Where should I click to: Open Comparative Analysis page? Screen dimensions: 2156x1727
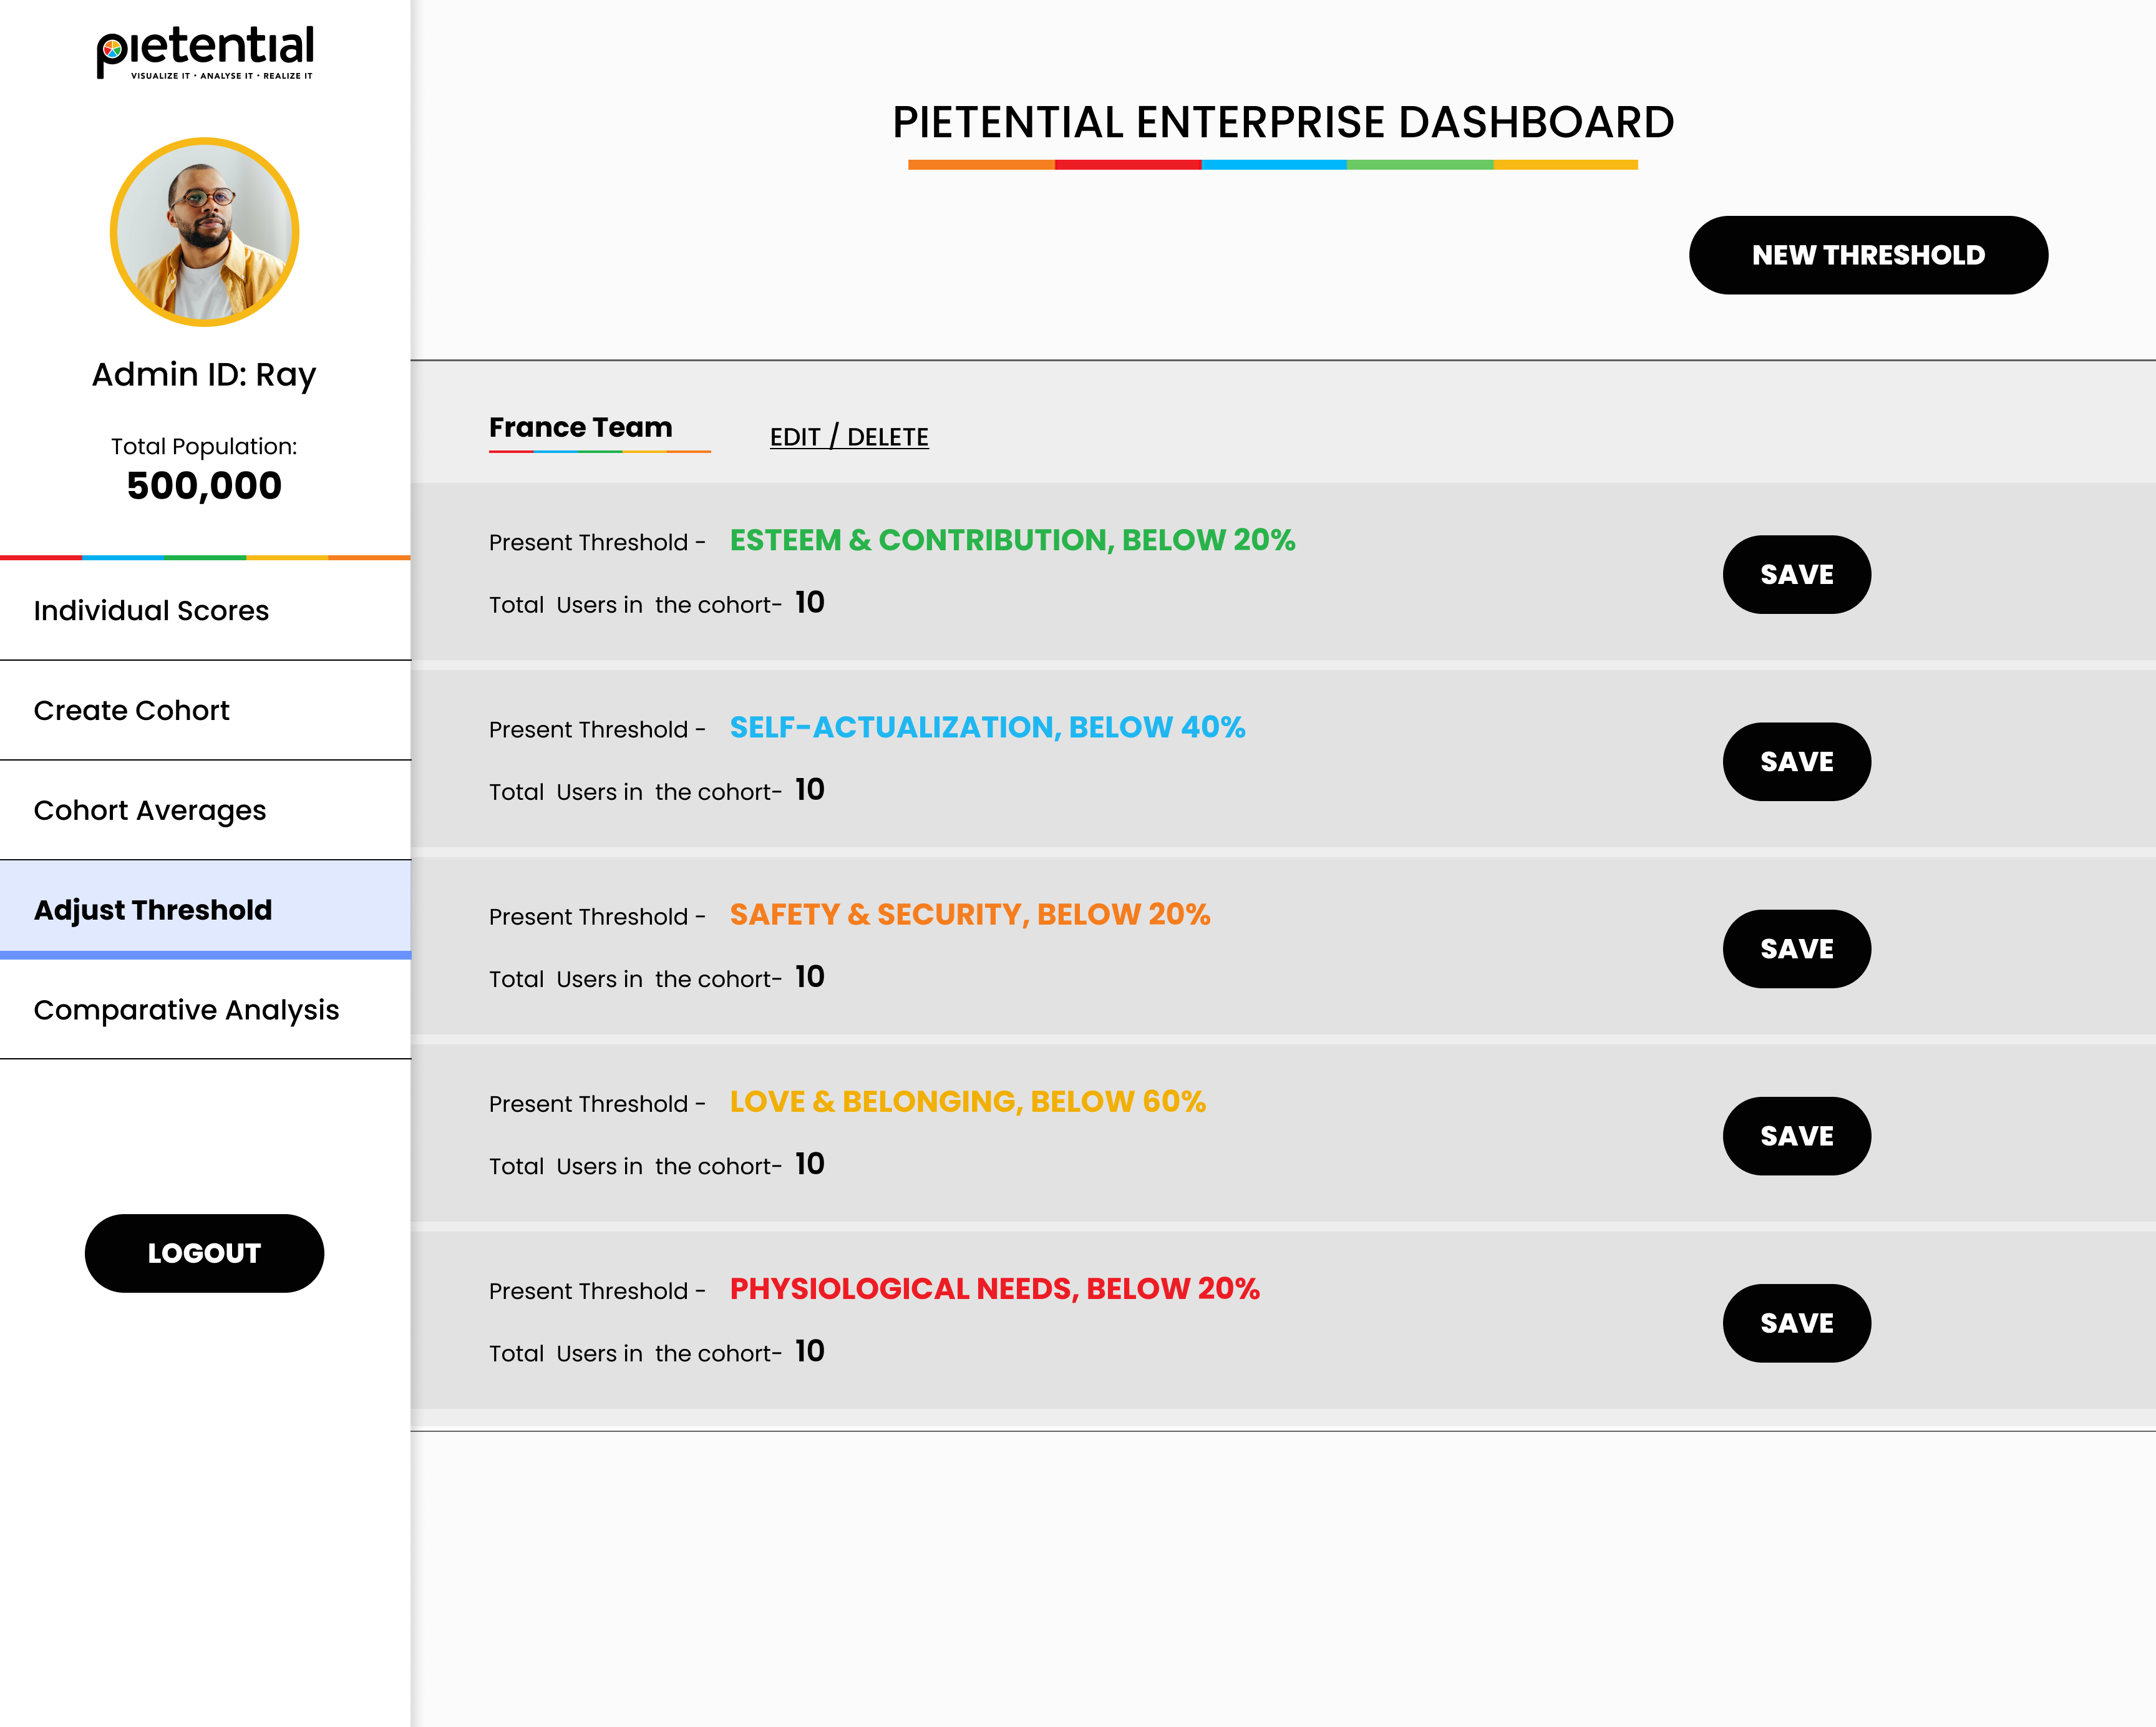coord(186,1010)
